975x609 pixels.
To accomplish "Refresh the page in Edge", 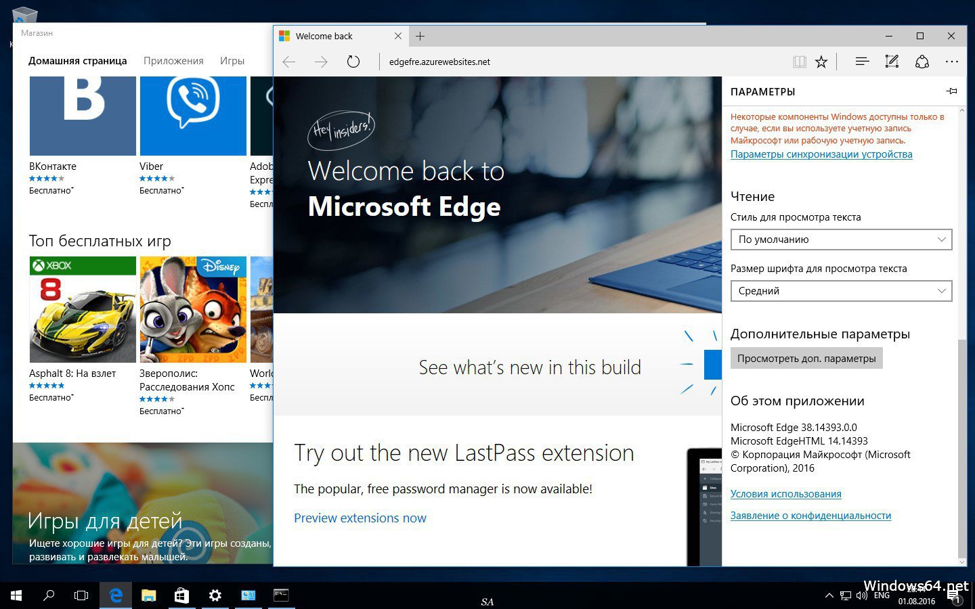I will point(353,62).
